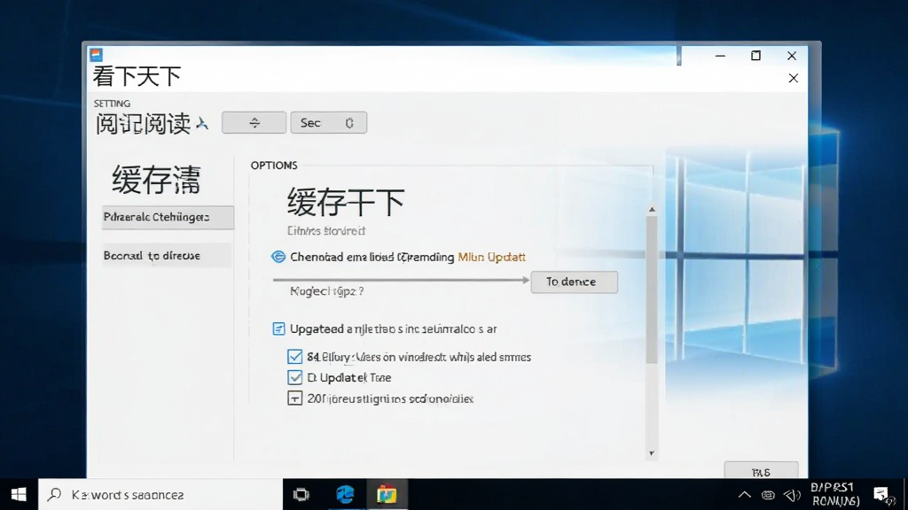The image size is (908, 510).
Task: Click the Mogecl tgpz ? text
Action: (x=326, y=290)
